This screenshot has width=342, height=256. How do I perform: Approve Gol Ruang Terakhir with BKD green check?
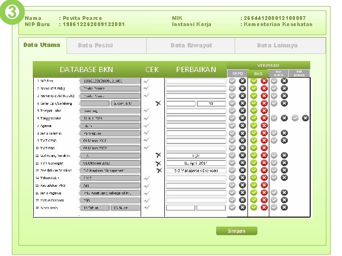[254, 155]
